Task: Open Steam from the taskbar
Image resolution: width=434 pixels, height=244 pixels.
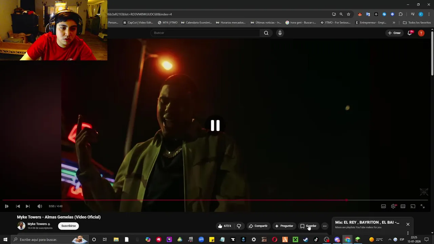Action: click(x=305, y=240)
